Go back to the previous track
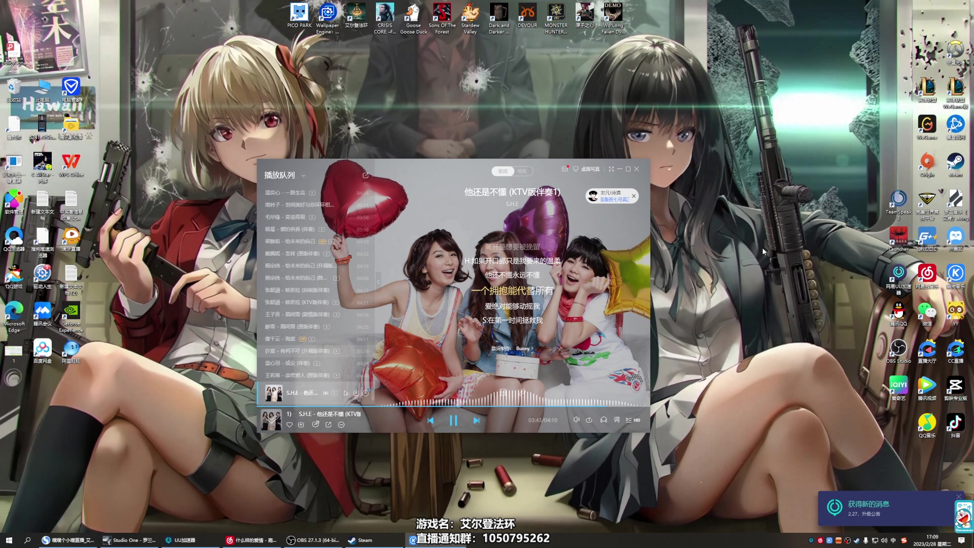Image resolution: width=974 pixels, height=548 pixels. click(431, 420)
